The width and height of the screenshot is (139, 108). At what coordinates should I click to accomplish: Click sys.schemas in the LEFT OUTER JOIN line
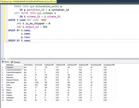[45, 13]
